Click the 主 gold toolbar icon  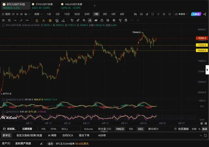(x=37, y=20)
